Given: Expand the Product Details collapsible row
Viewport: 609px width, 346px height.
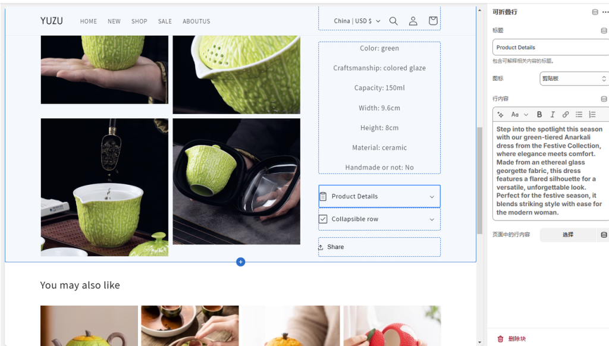Looking at the screenshot, I should point(379,196).
